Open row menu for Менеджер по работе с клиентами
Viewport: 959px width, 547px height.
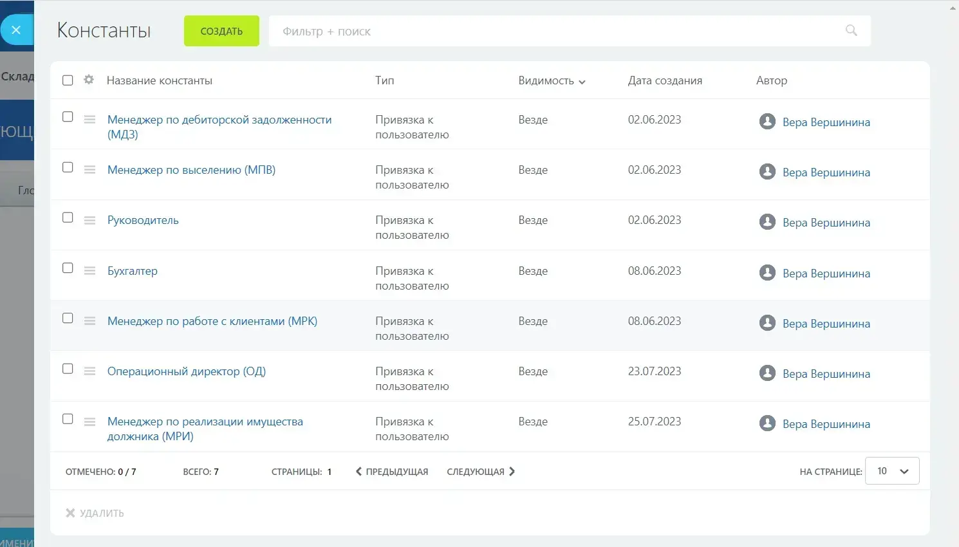[89, 321]
